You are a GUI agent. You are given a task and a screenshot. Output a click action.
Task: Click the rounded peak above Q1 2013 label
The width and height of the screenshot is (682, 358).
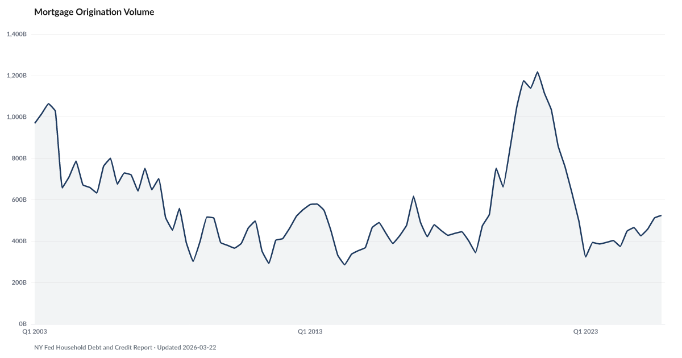314,203
